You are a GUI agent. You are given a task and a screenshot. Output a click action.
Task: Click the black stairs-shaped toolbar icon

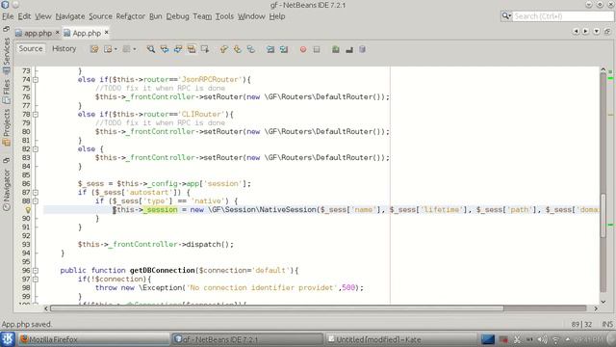348,49
